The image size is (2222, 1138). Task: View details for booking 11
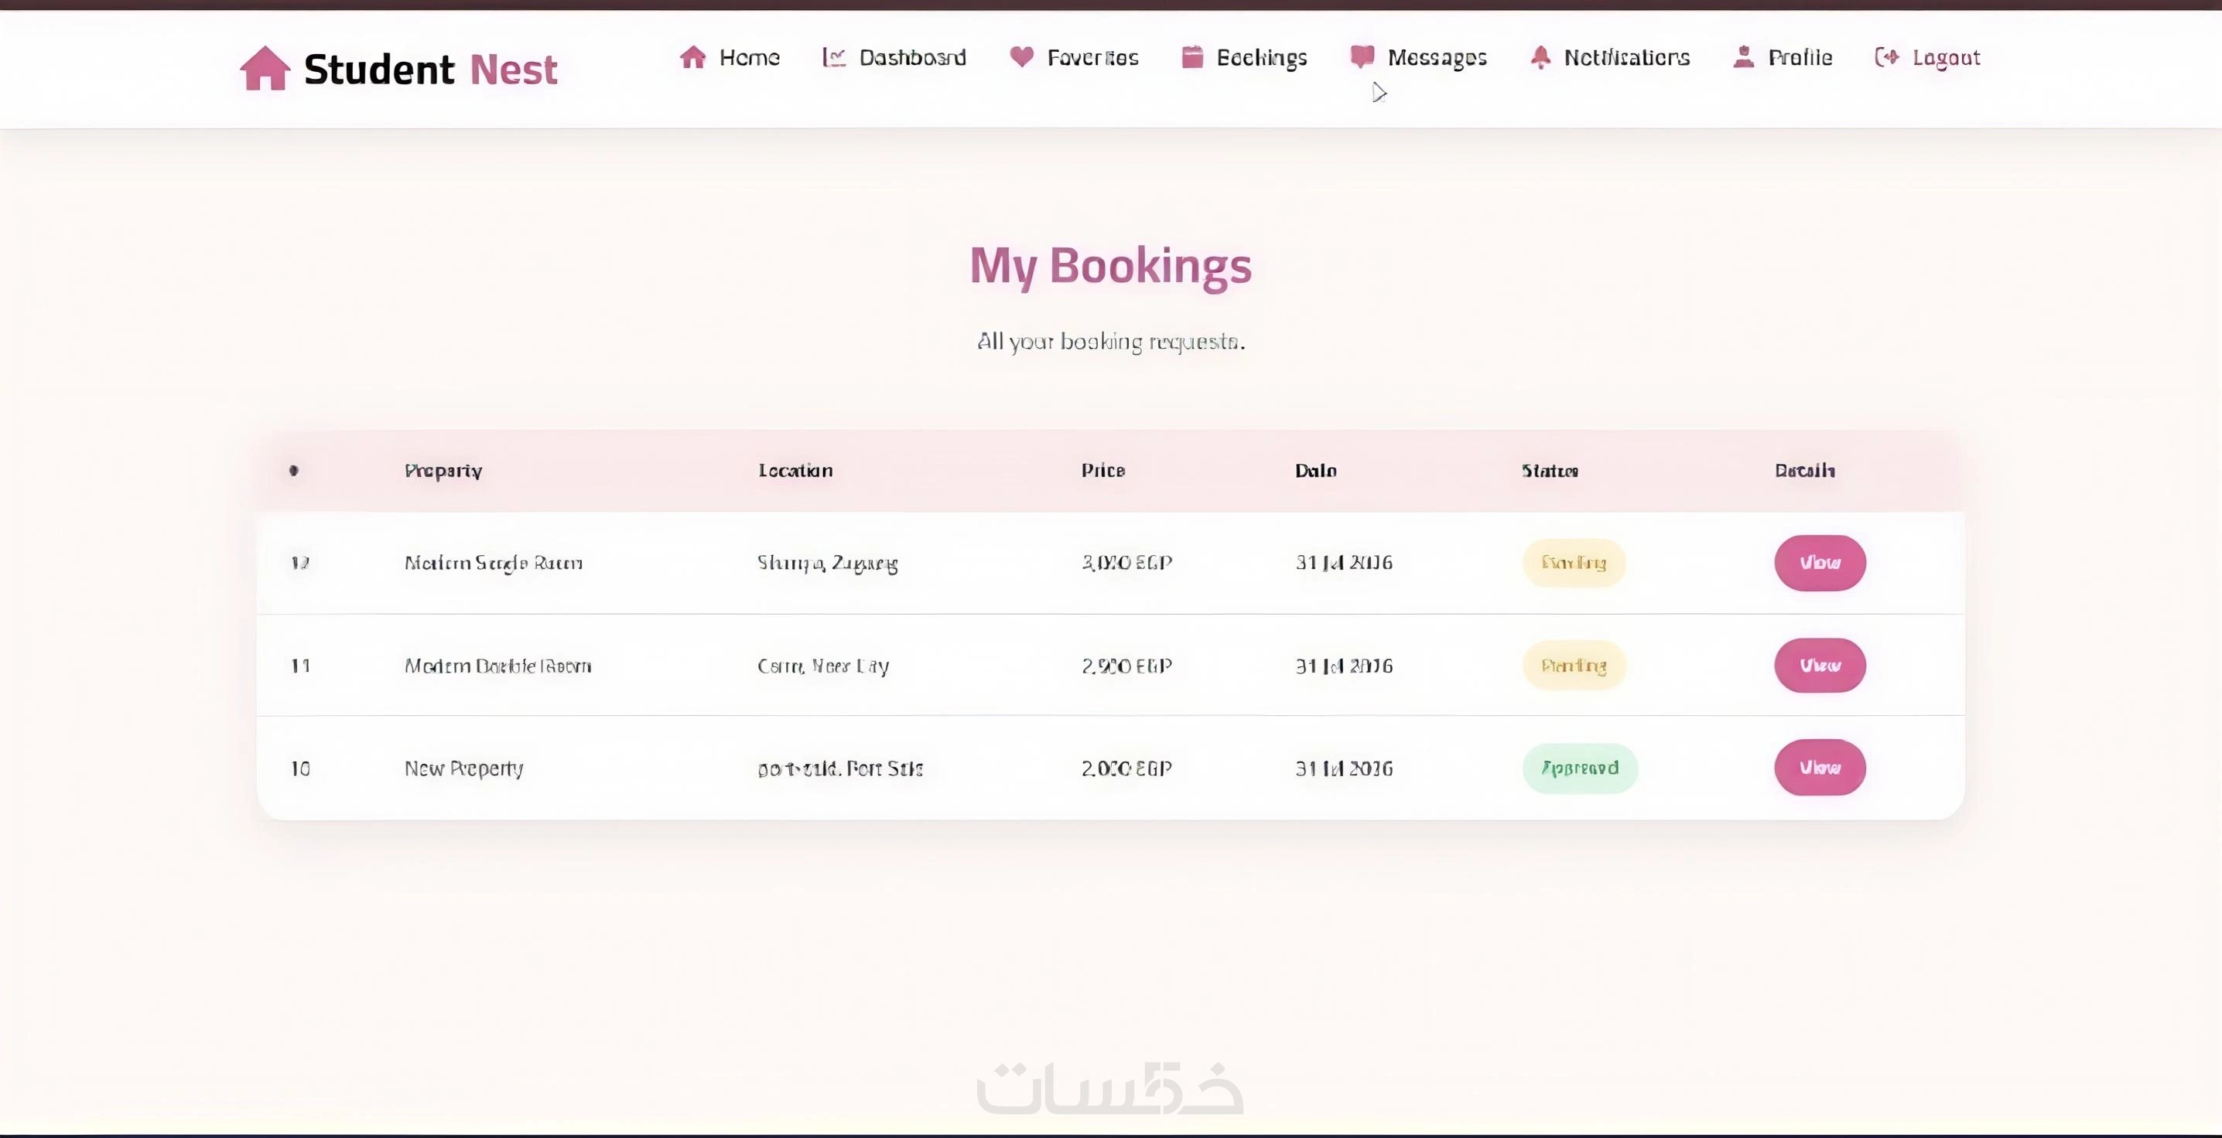coord(1820,666)
